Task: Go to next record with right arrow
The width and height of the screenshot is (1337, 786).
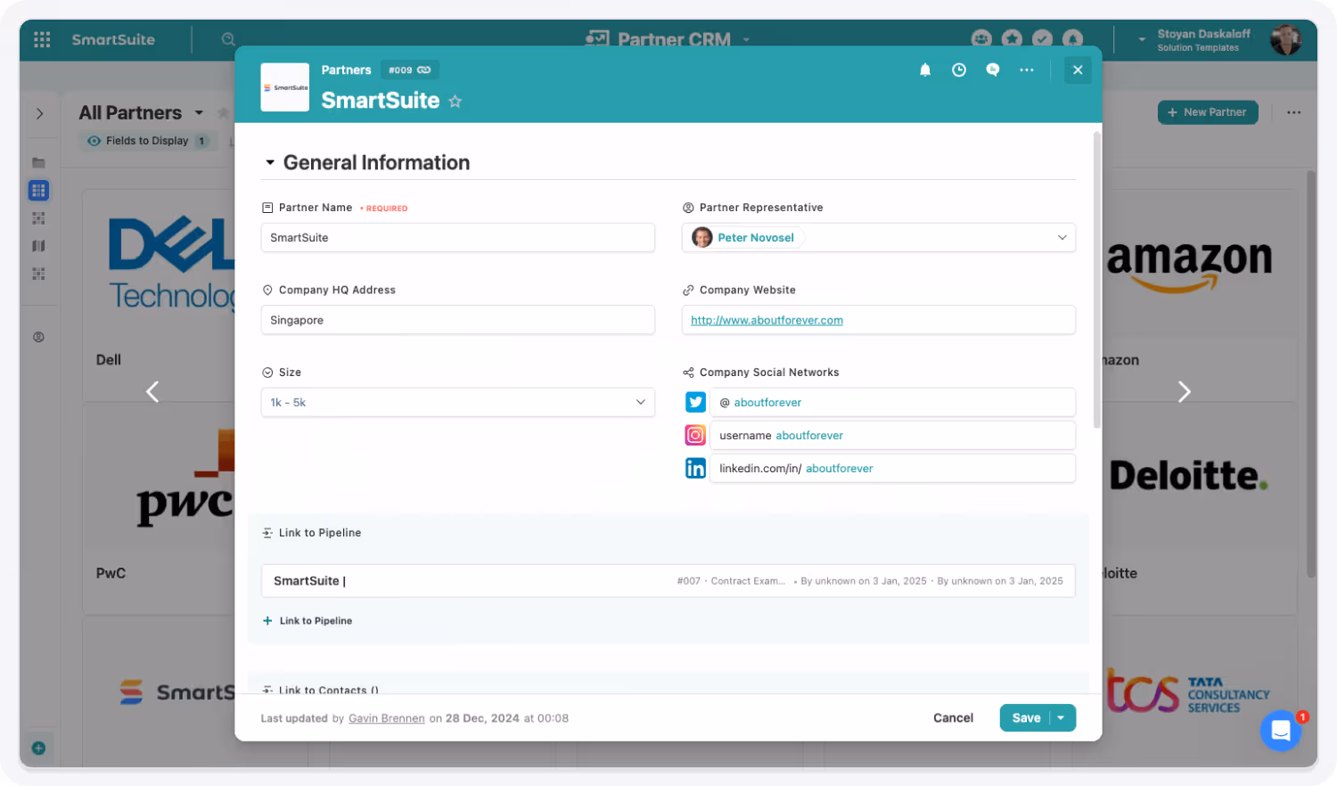Action: (x=1184, y=391)
